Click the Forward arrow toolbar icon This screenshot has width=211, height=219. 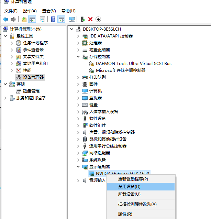pyautogui.click(x=13, y=19)
